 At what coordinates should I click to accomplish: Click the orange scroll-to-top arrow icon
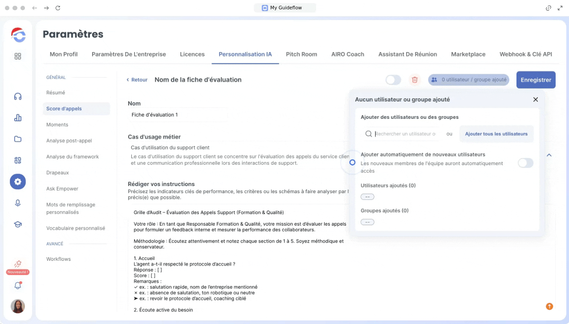549,306
